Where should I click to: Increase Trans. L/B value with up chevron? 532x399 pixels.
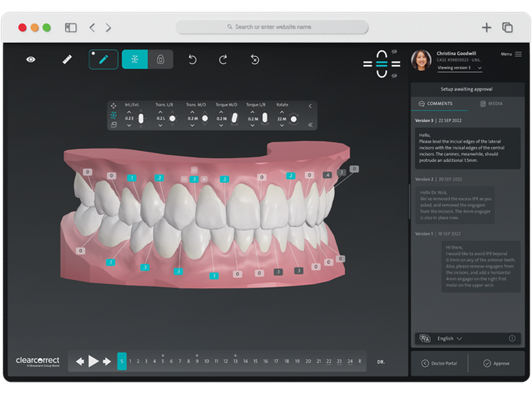pos(160,112)
